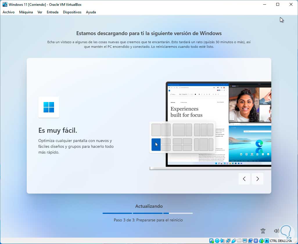Click the keyboard capture down-arrow indicator
298x244 pixels.
click(267, 241)
